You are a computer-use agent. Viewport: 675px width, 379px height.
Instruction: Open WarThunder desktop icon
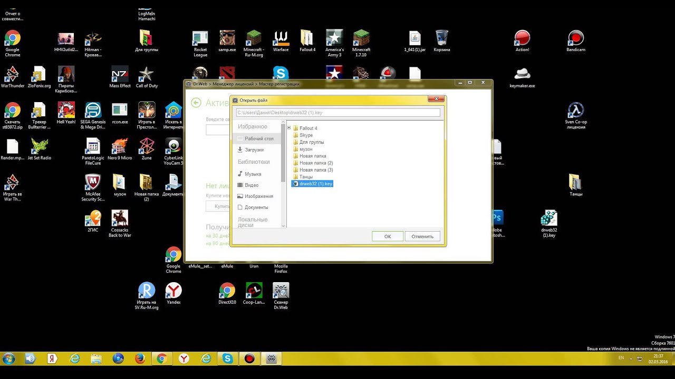(x=13, y=77)
